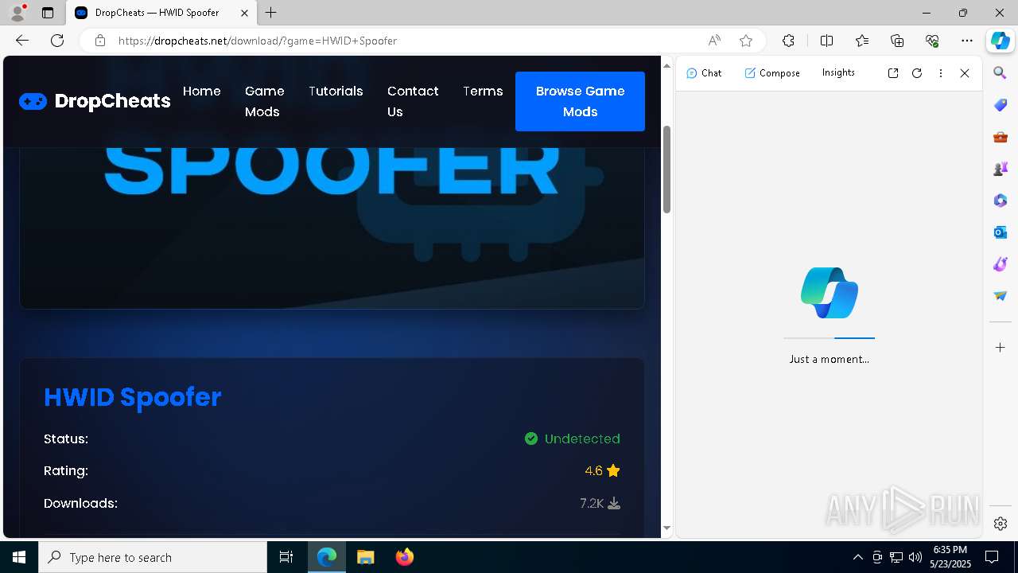Open the Favorites list icon
The width and height of the screenshot is (1018, 573).
point(862,41)
